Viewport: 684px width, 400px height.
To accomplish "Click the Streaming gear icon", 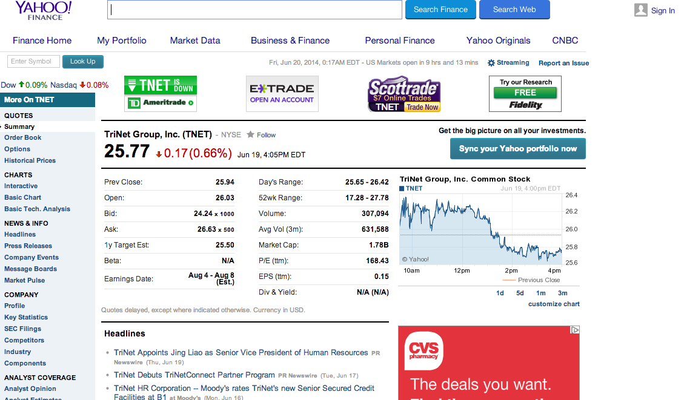I will [x=491, y=63].
